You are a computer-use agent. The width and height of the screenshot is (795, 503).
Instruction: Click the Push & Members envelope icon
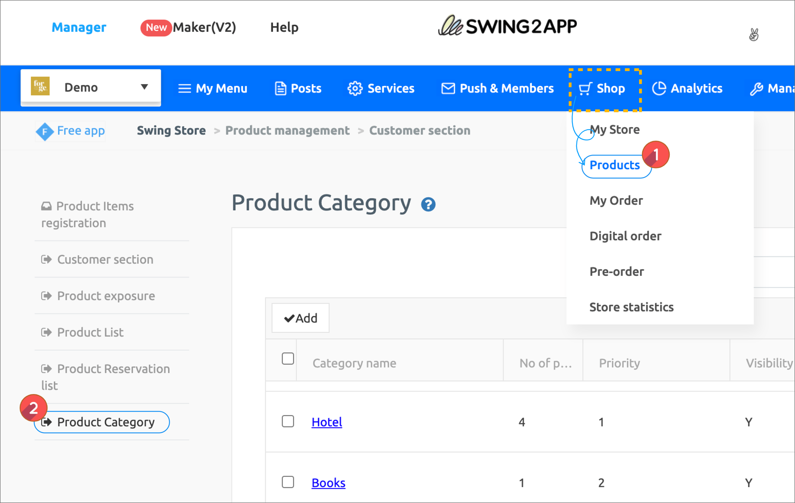tap(448, 89)
